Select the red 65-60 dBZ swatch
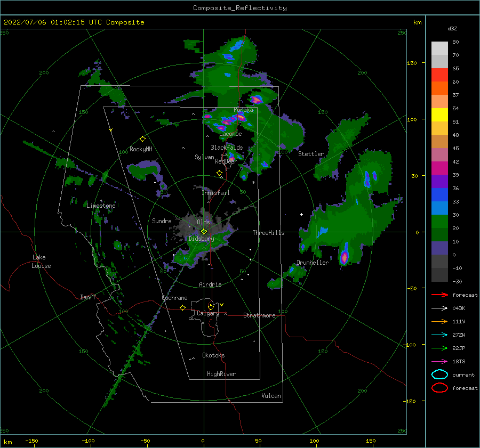This screenshot has height=448, width=480. pos(439,75)
